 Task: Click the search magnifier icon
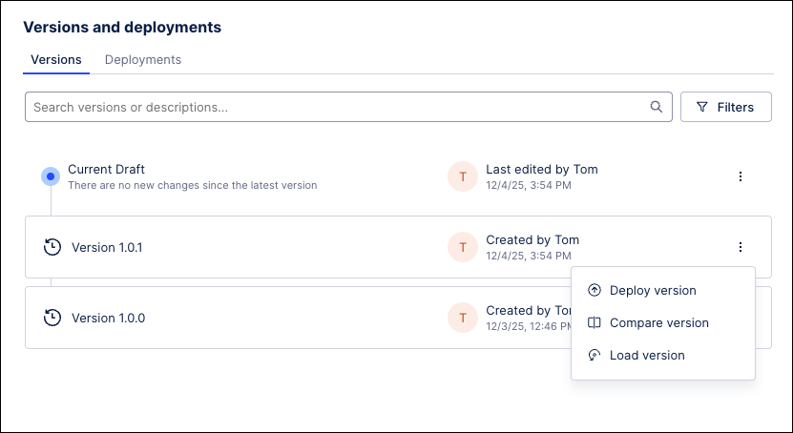[657, 107]
